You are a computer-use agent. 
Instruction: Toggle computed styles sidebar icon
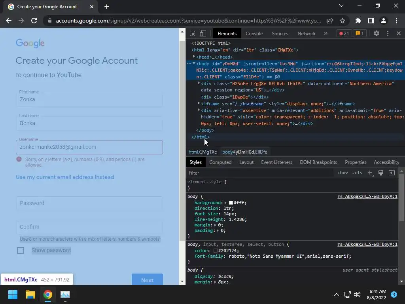tap(392, 173)
